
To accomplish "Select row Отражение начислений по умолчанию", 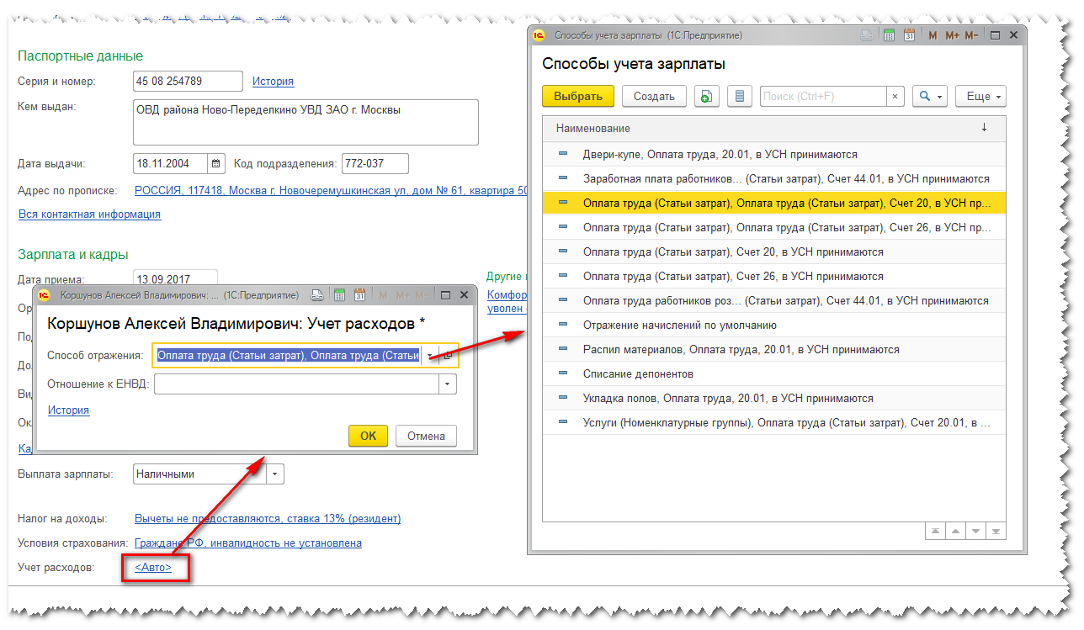I will [774, 326].
